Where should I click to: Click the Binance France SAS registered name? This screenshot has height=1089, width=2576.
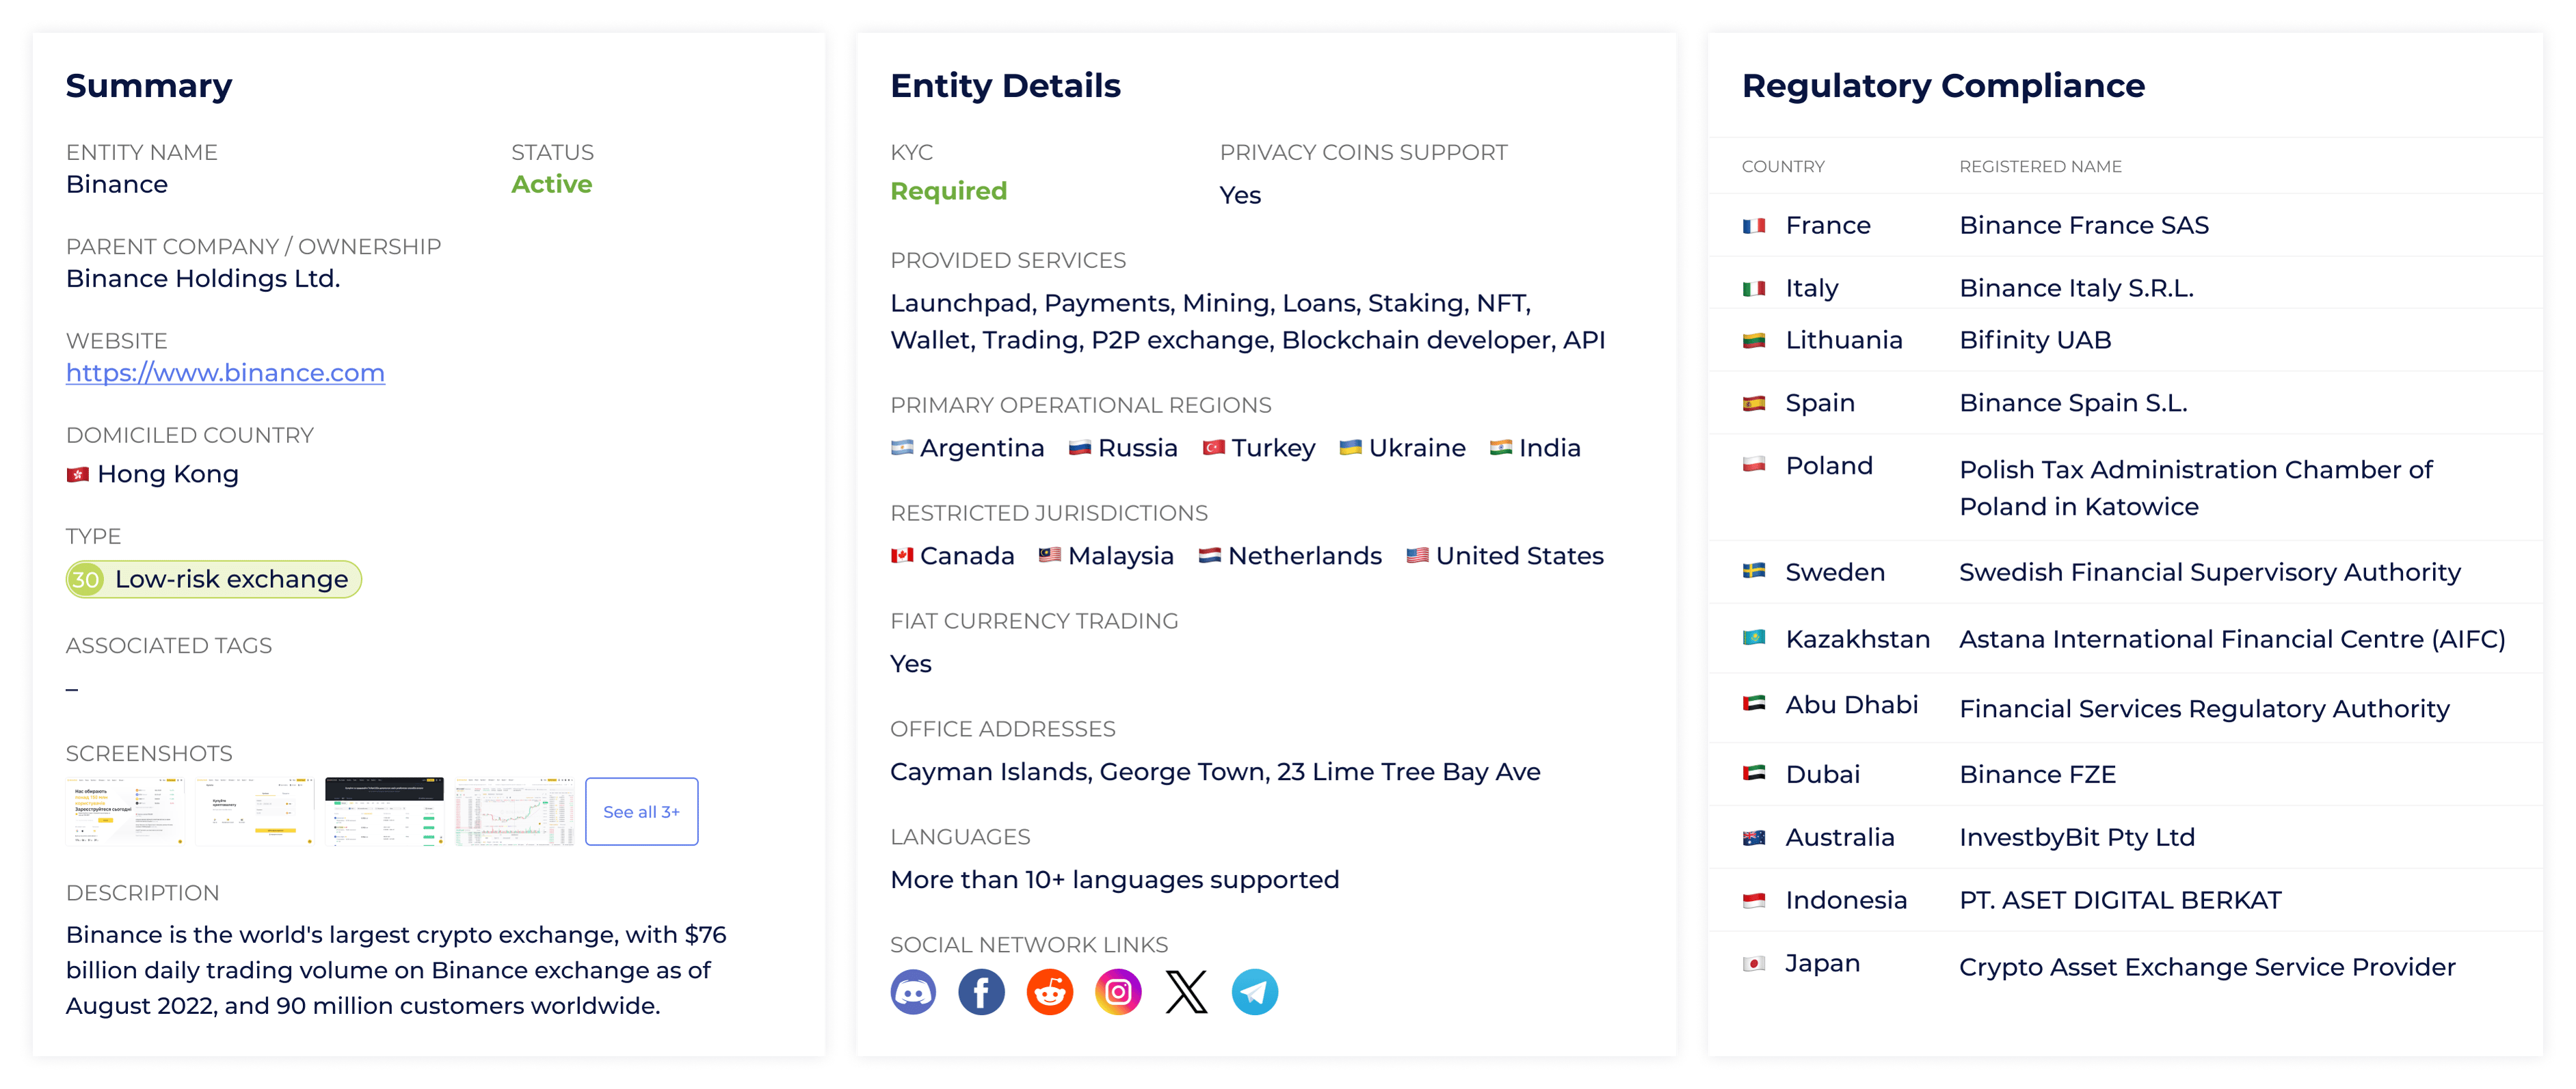click(x=2084, y=226)
